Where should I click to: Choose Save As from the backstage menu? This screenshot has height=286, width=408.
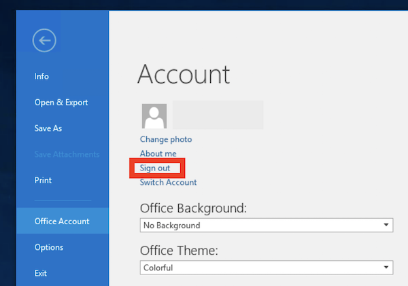pyautogui.click(x=48, y=128)
